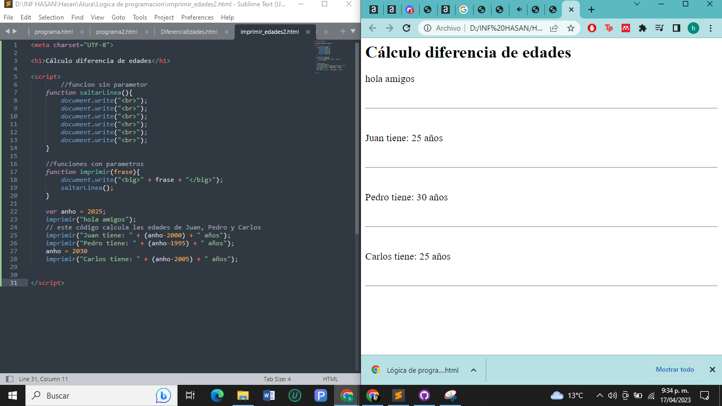Switch to programa.html tab
Screen dimensions: 722x406
click(x=54, y=32)
